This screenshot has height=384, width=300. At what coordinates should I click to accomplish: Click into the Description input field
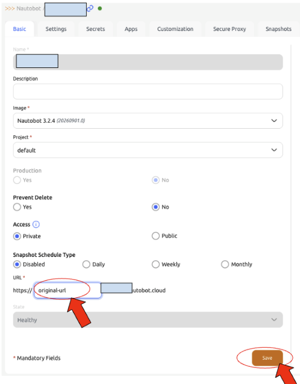tap(148, 91)
